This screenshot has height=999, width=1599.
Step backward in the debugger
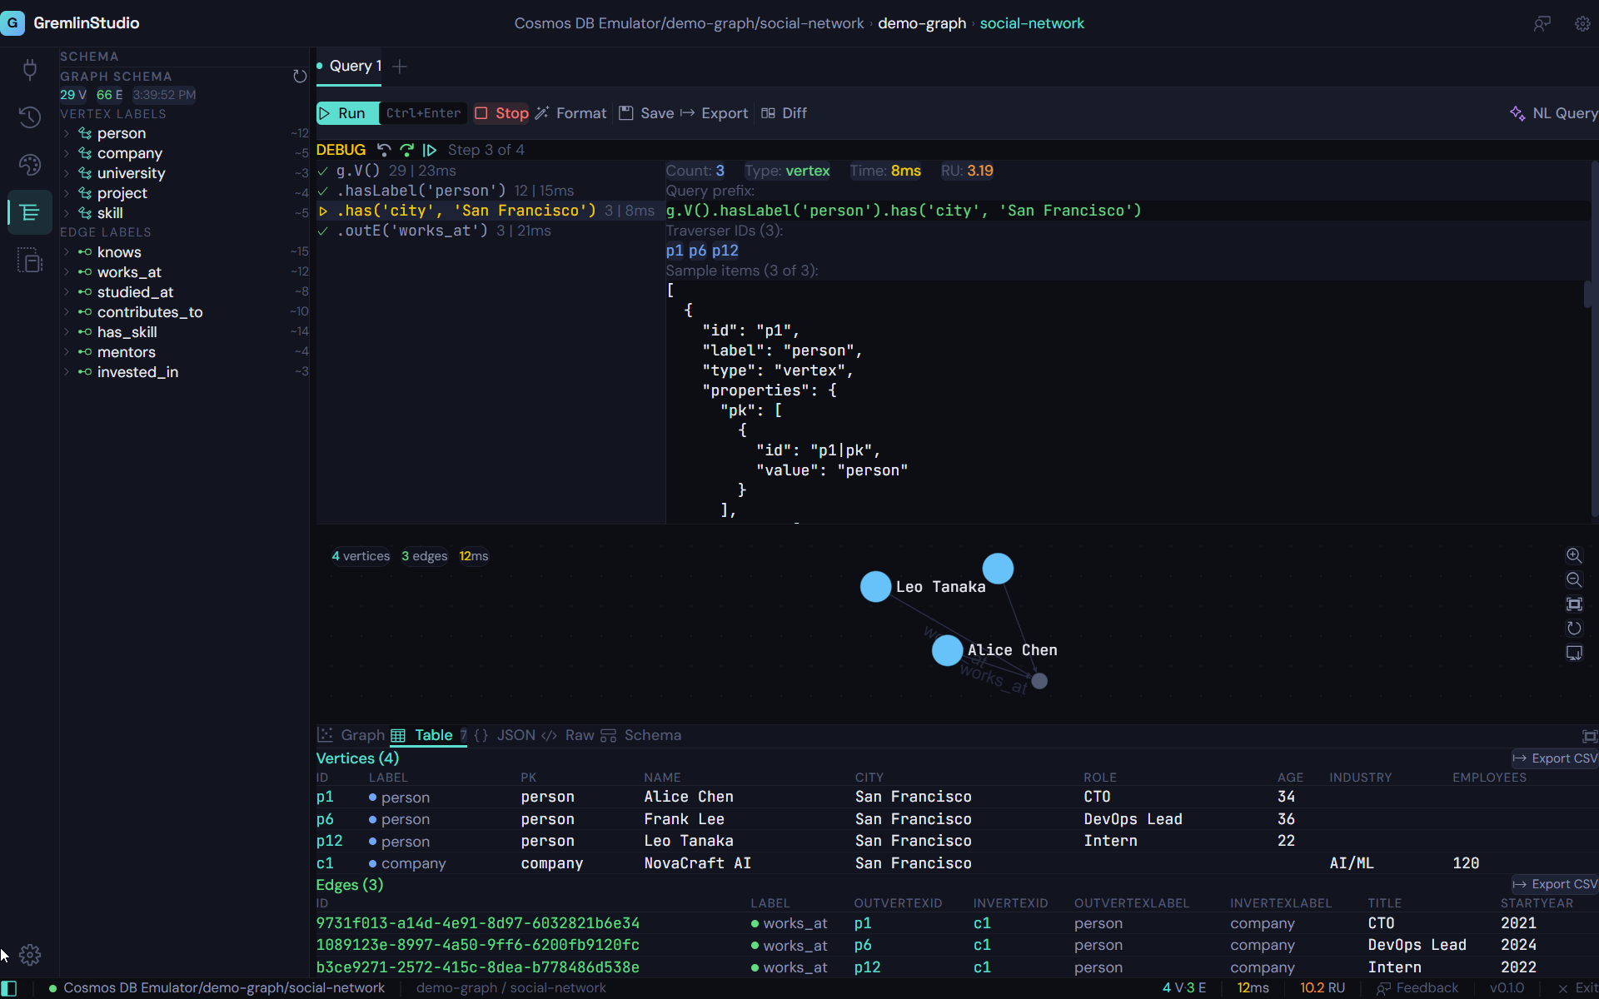[x=383, y=150]
